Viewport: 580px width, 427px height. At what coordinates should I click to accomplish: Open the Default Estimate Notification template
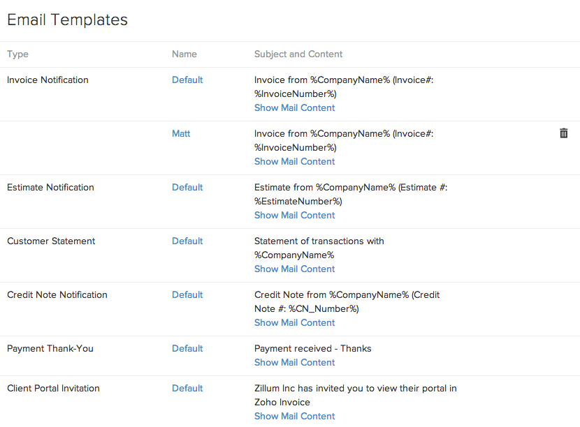(187, 188)
